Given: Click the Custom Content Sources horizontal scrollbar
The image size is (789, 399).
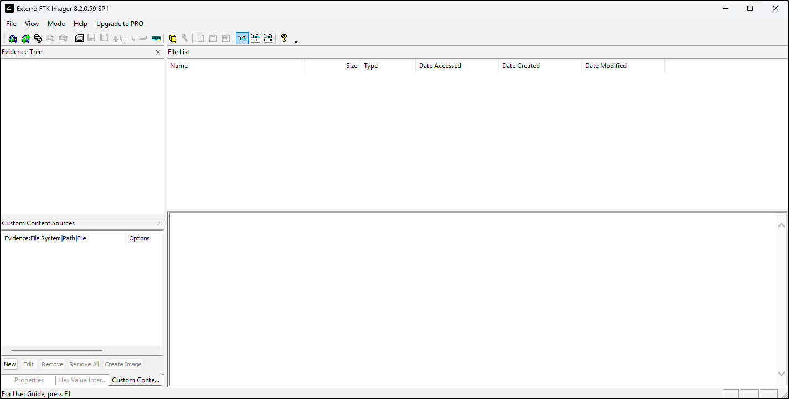Looking at the screenshot, I should coord(56,350).
